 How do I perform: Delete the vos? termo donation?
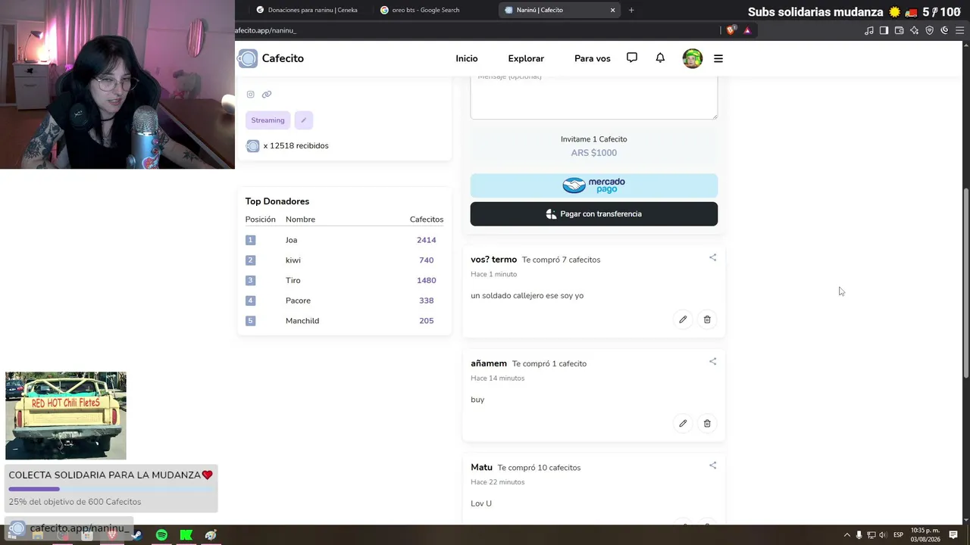click(x=707, y=319)
